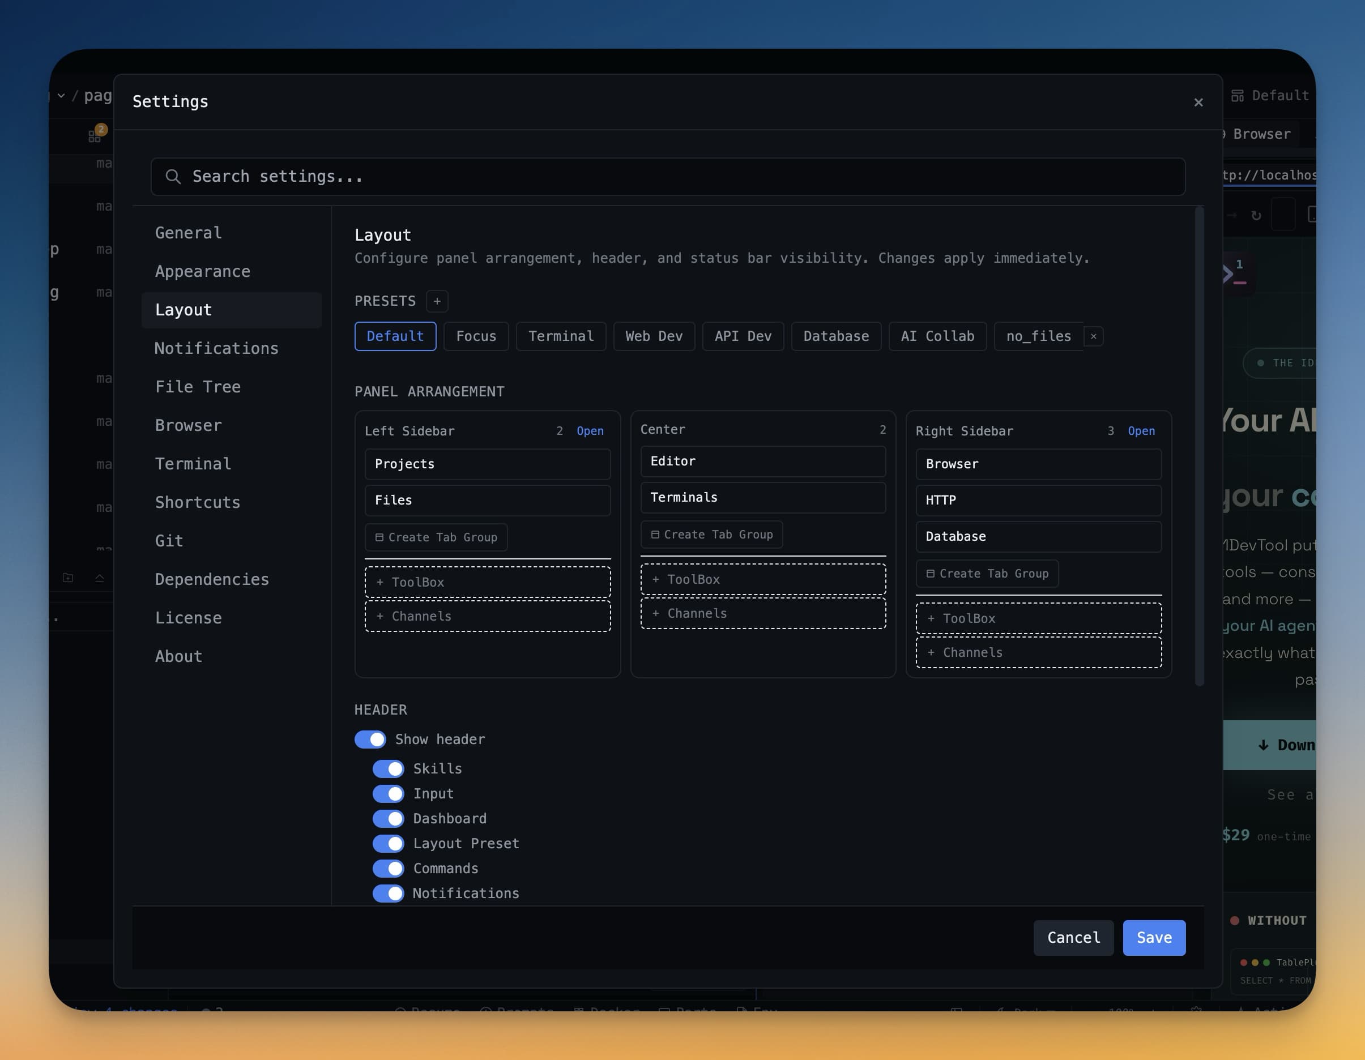This screenshot has width=1365, height=1060.
Task: Remove the no_files preset via its x icon
Action: (1094, 336)
